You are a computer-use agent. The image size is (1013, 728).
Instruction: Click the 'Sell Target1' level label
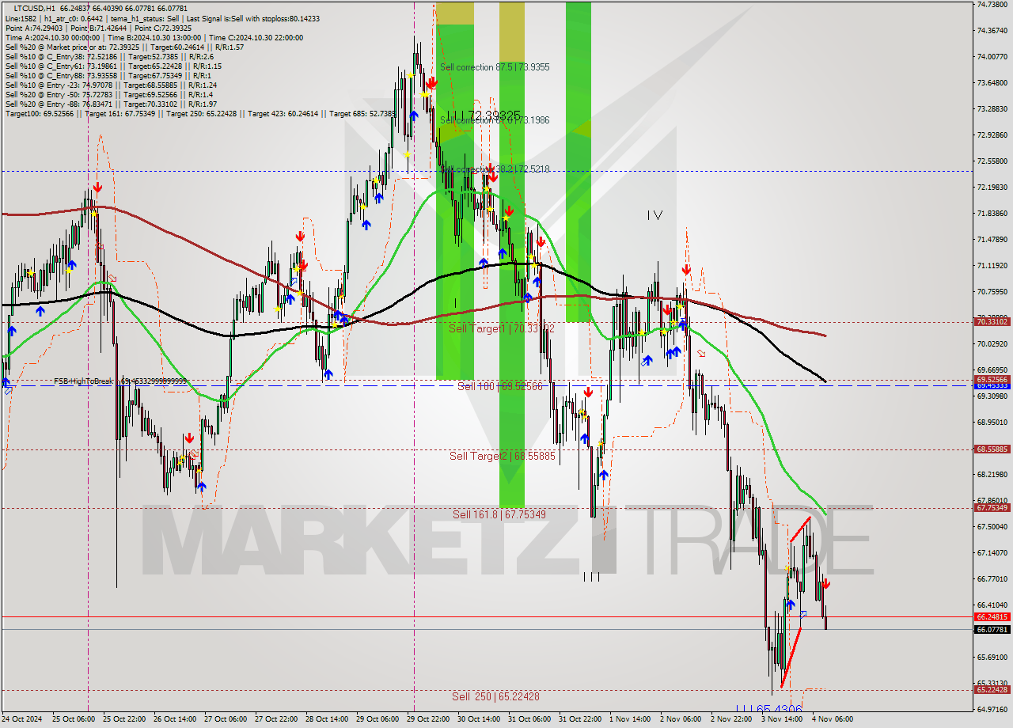click(502, 328)
